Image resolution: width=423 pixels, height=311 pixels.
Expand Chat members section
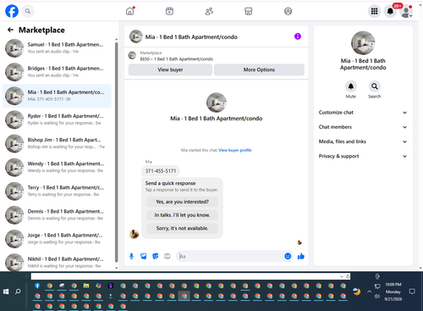point(363,127)
